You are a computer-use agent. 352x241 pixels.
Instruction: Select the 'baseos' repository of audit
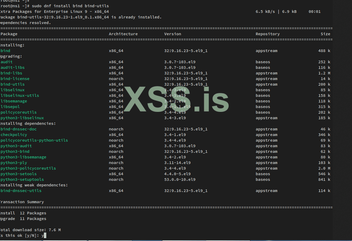[x=263, y=62]
